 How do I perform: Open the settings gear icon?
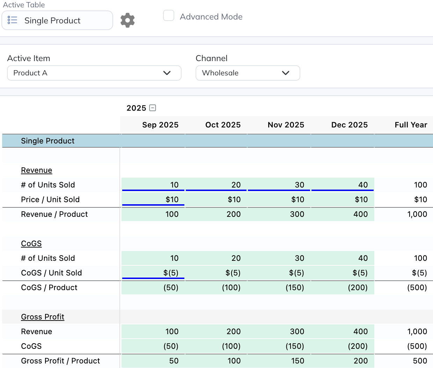[127, 20]
